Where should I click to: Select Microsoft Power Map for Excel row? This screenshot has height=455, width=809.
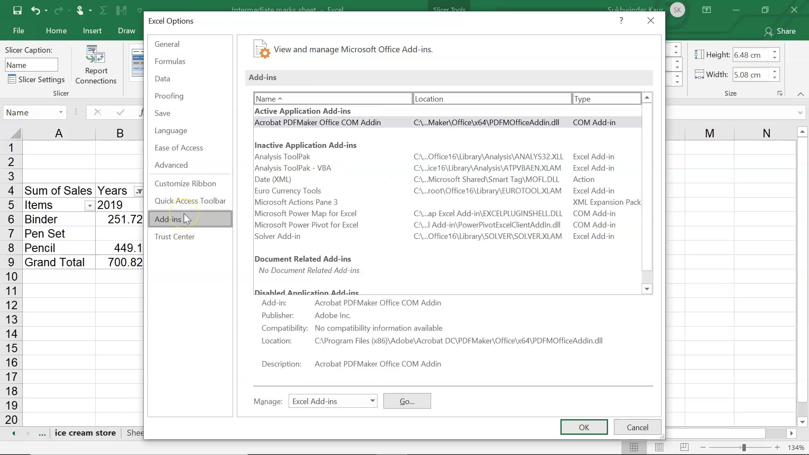(x=447, y=214)
